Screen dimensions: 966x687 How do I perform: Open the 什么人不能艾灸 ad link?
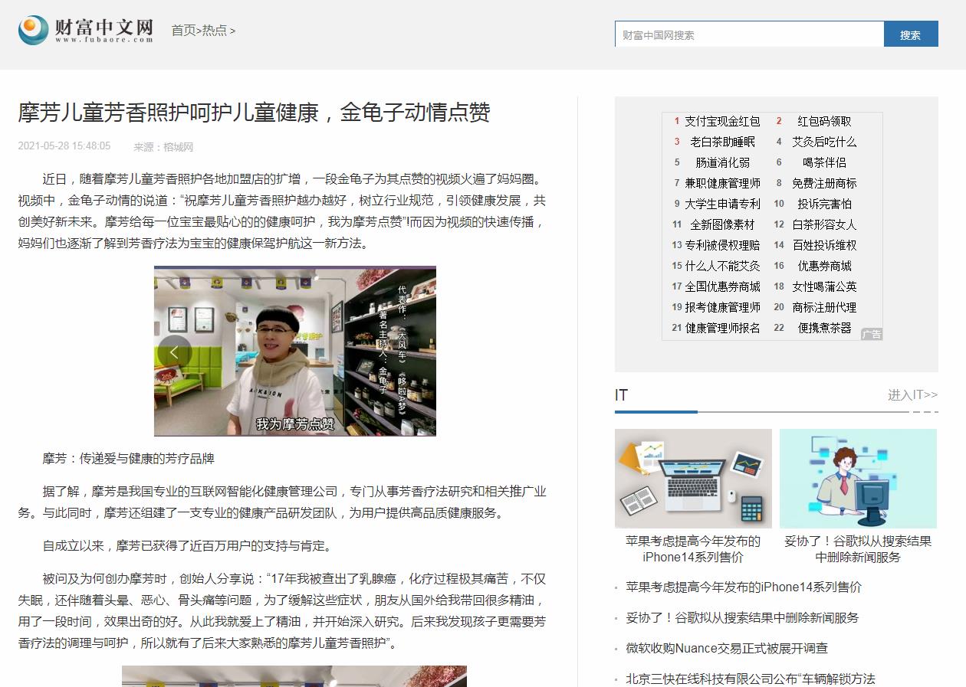click(x=722, y=266)
